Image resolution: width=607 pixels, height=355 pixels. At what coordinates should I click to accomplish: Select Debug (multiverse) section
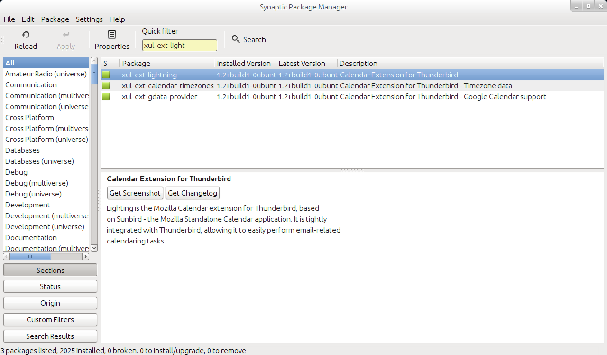pos(46,183)
